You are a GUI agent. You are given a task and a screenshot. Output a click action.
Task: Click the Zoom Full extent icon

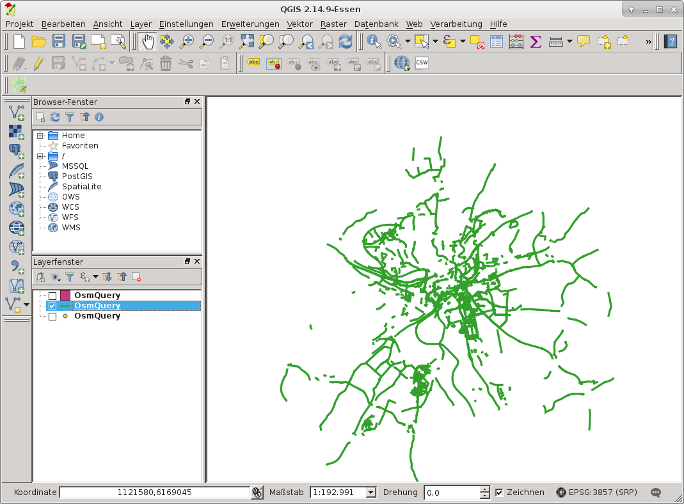(x=246, y=42)
